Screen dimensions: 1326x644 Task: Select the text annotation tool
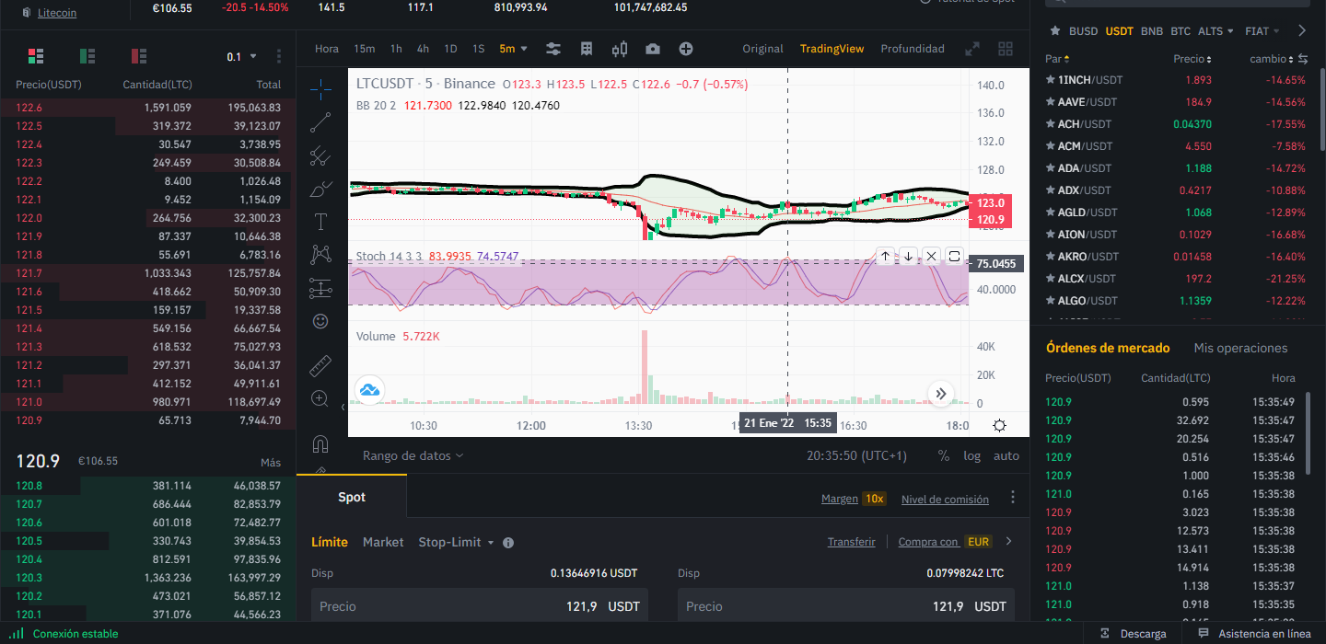(x=320, y=222)
